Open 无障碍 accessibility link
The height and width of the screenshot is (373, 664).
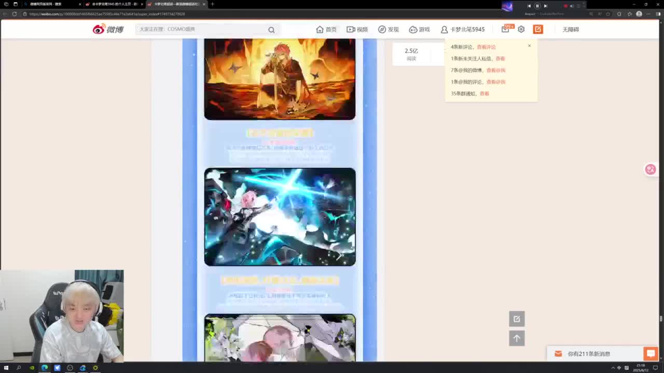571,30
